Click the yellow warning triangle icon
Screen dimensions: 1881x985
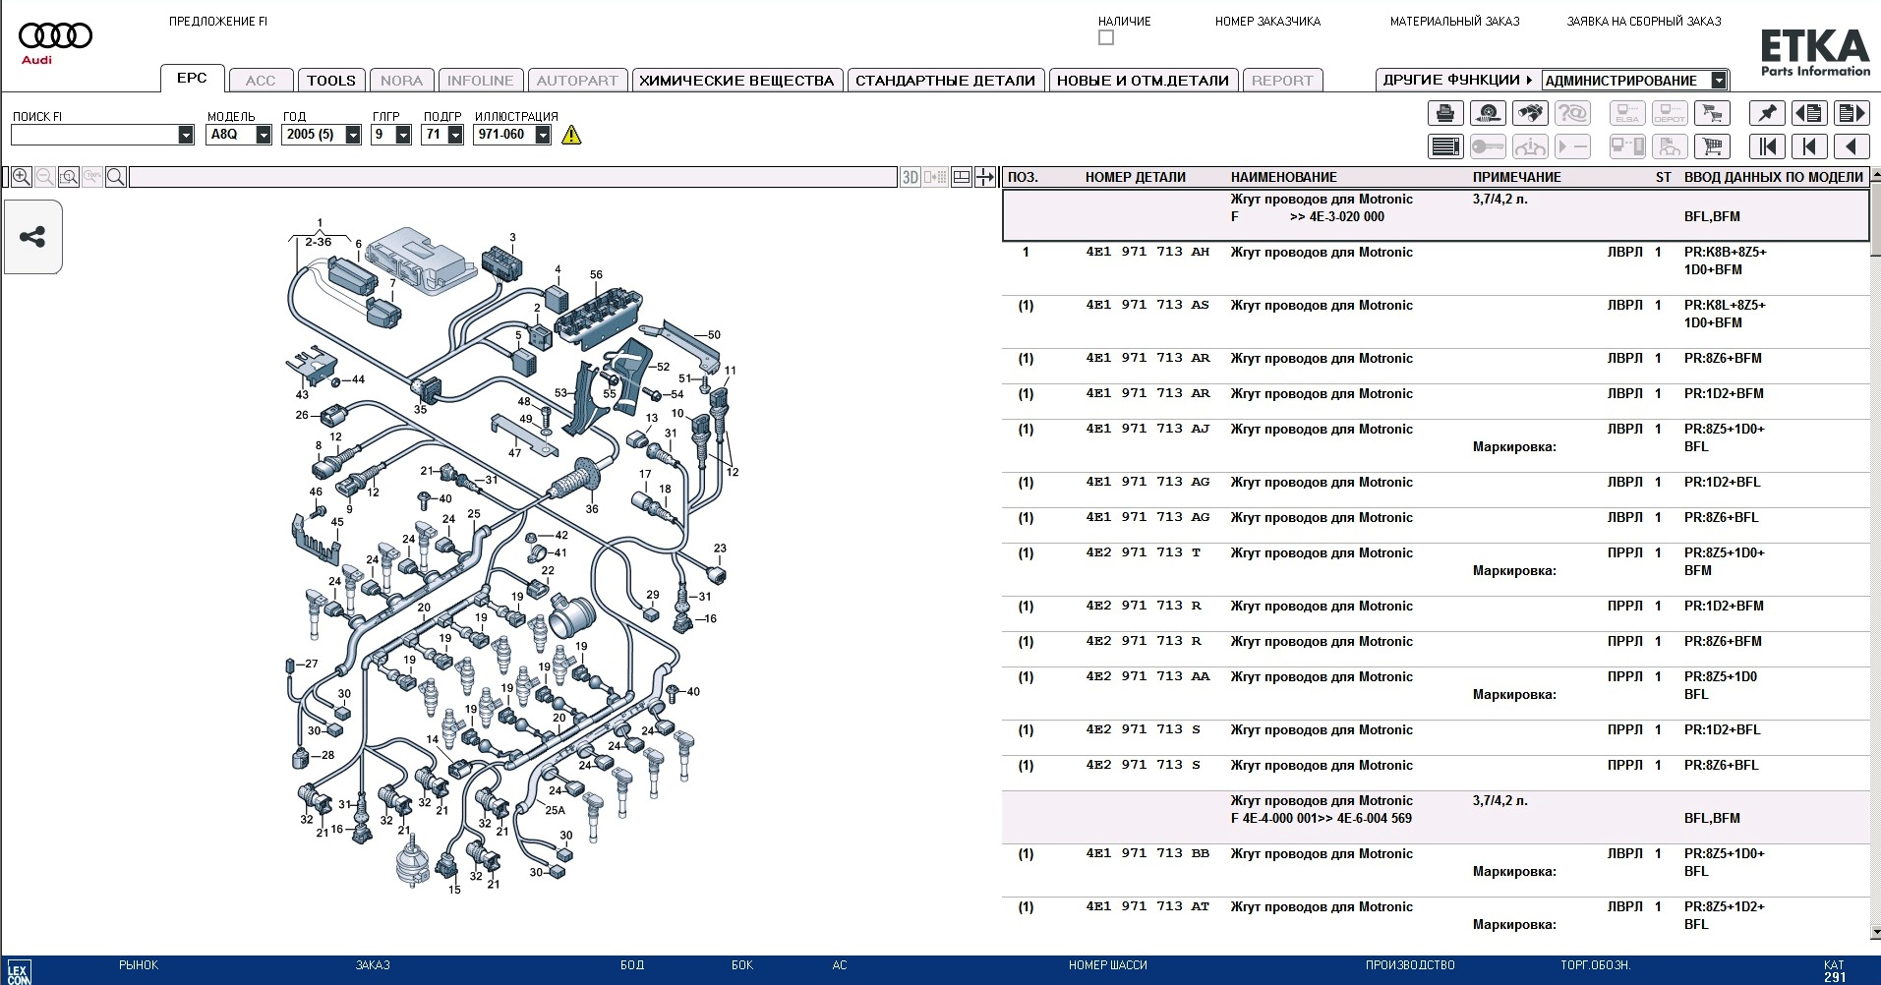pos(571,135)
